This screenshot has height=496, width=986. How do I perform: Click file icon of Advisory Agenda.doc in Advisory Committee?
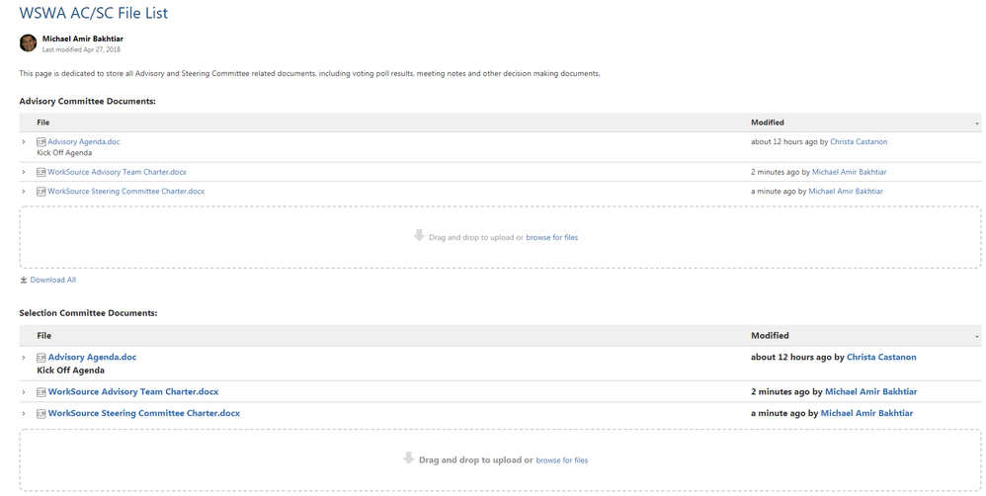tap(41, 142)
